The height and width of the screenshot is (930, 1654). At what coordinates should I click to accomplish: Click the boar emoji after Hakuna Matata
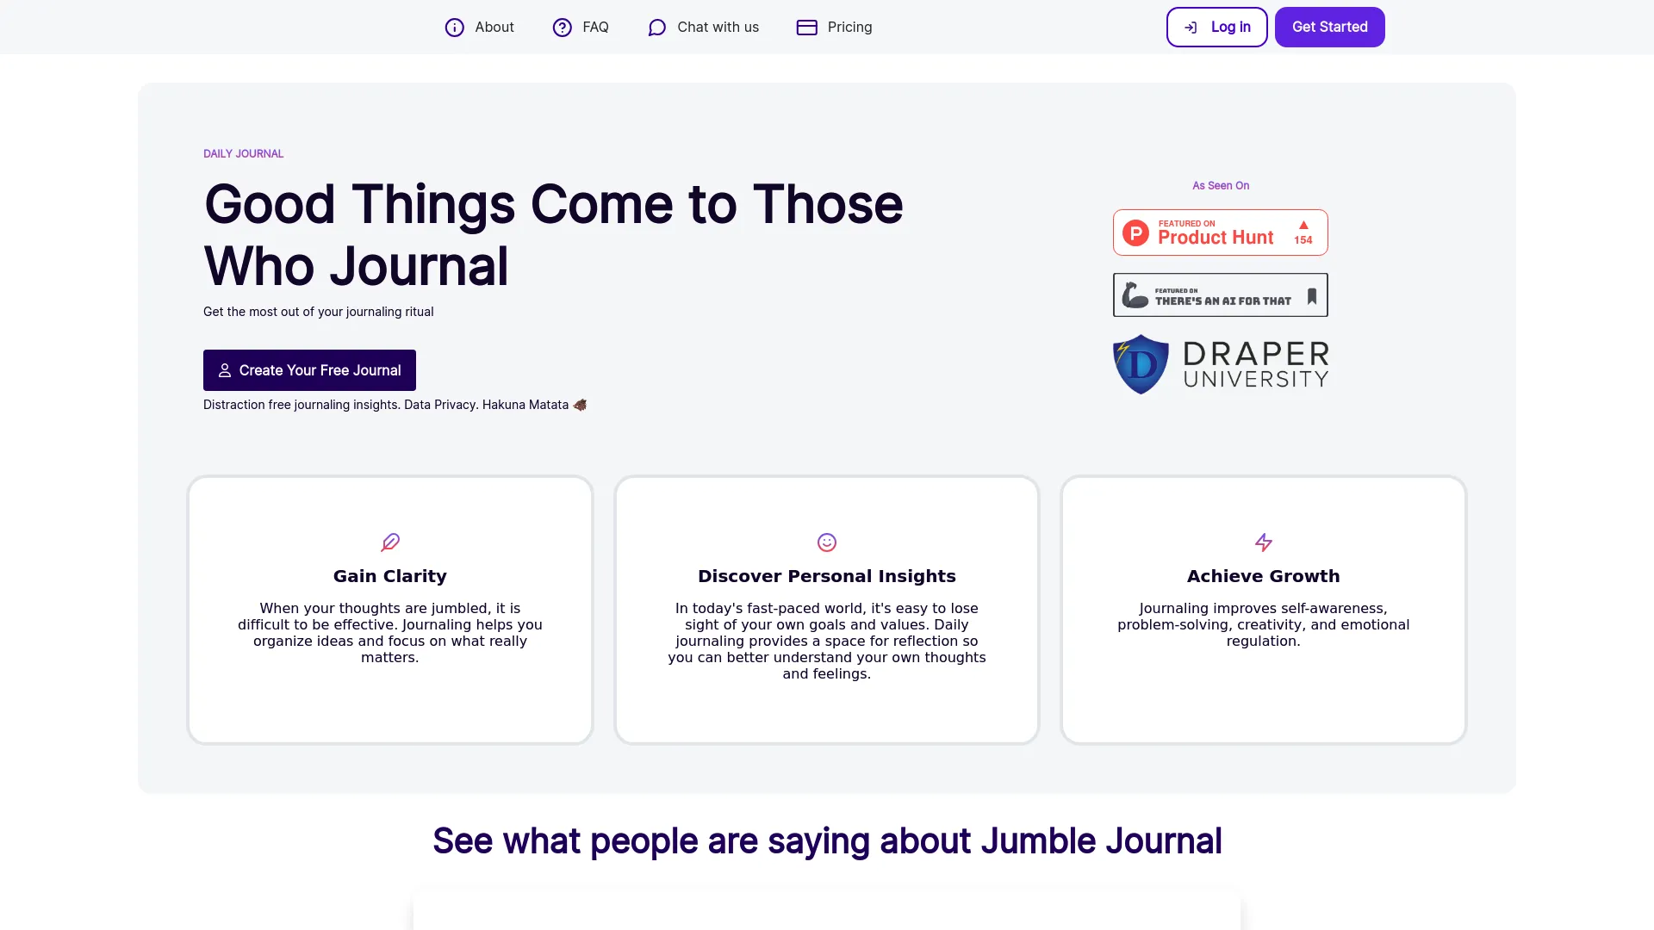(x=580, y=405)
